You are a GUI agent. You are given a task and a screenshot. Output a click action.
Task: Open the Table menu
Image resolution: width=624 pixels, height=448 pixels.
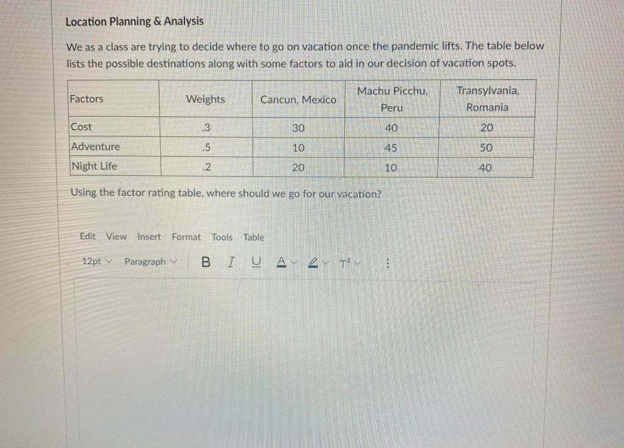tap(253, 237)
